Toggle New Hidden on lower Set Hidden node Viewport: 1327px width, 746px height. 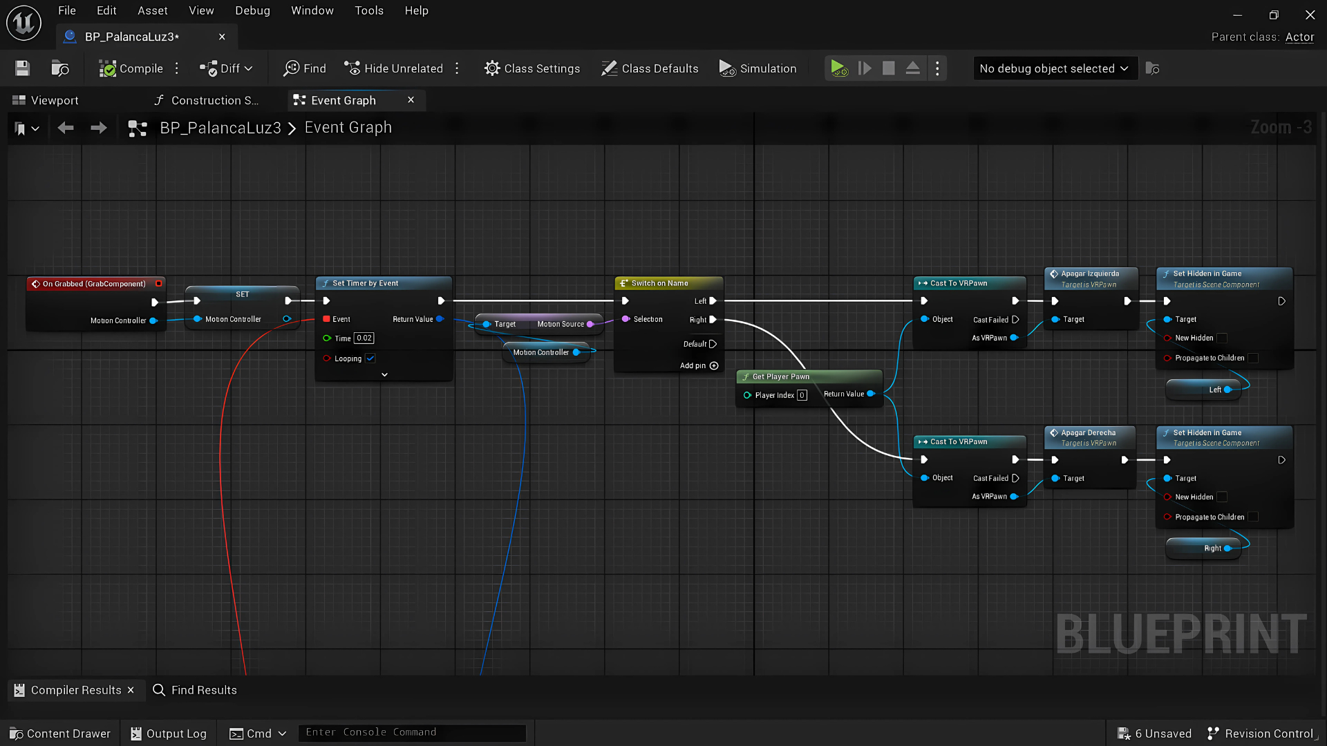pyautogui.click(x=1222, y=497)
